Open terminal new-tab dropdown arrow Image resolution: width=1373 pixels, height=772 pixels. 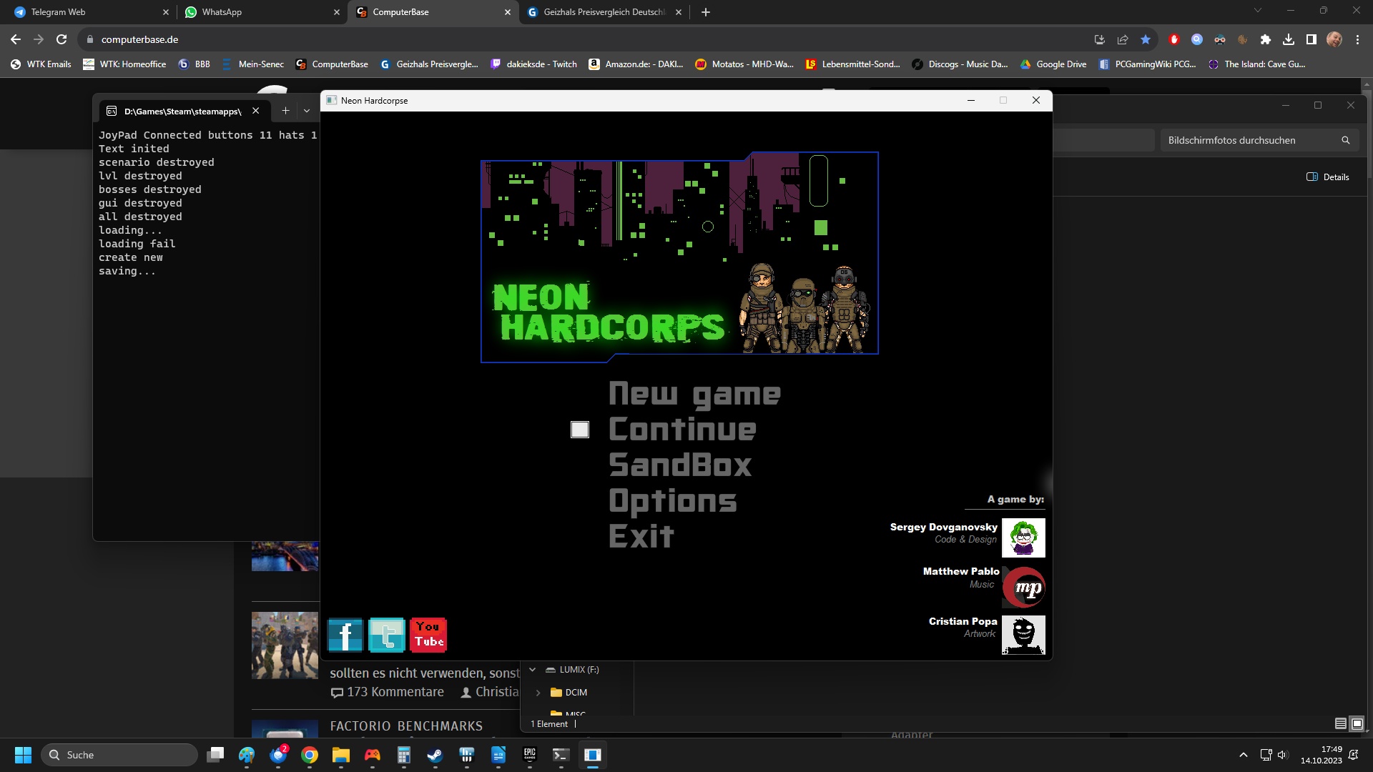click(x=307, y=111)
